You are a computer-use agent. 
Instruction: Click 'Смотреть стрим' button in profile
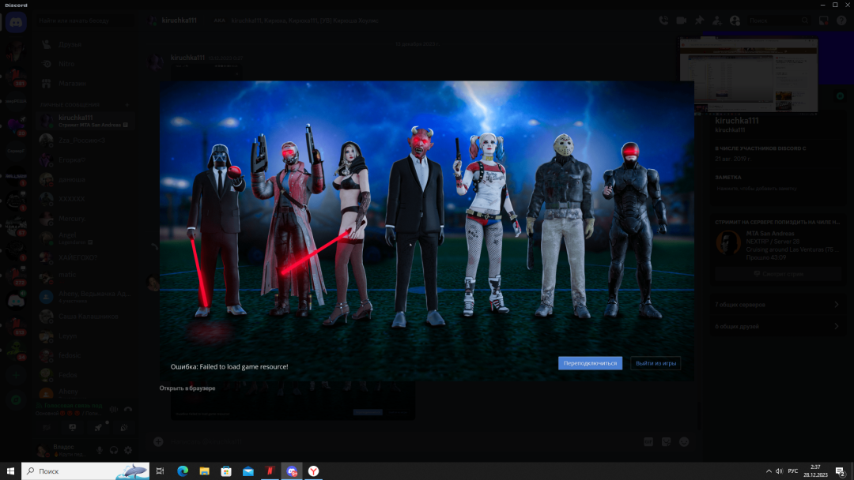pyautogui.click(x=778, y=274)
